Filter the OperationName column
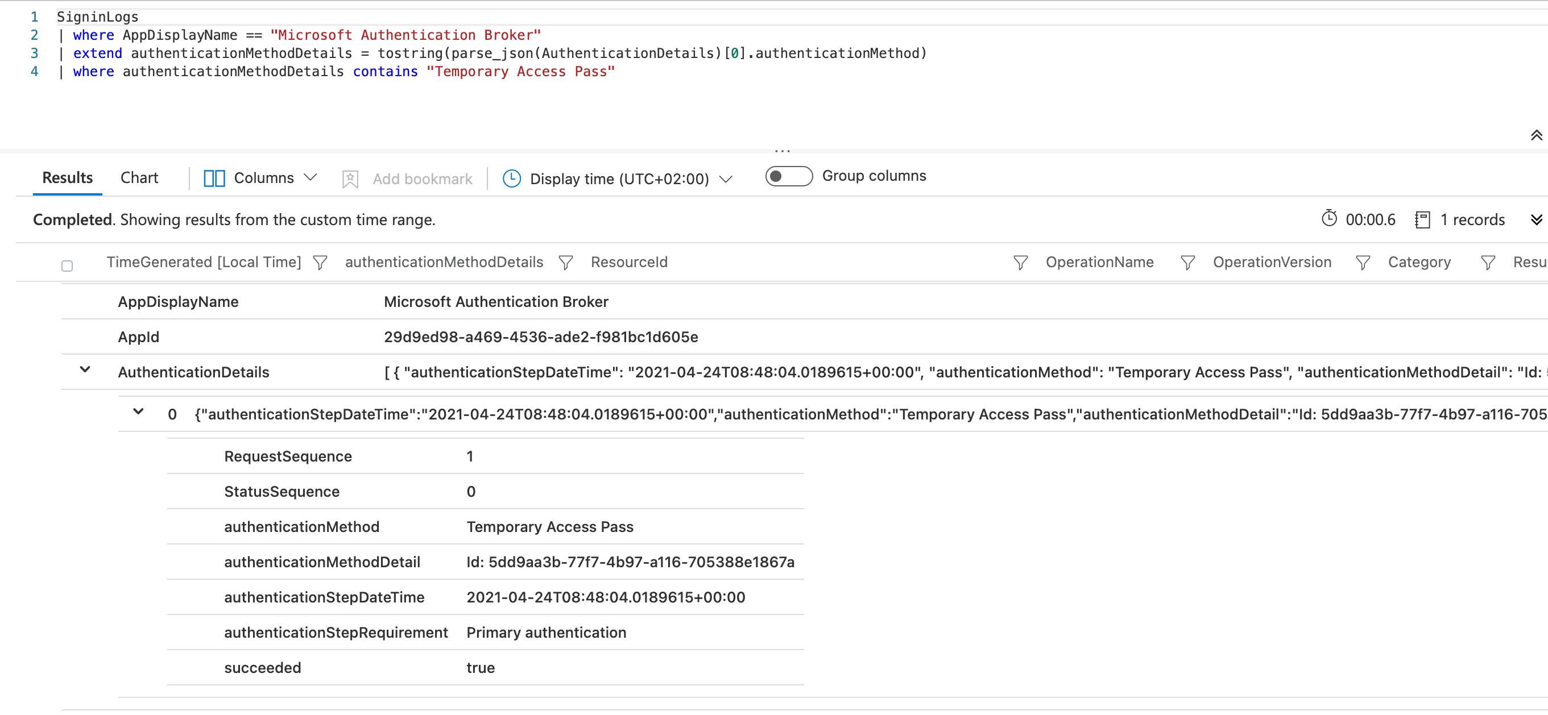This screenshot has height=715, width=1548. point(1187,263)
